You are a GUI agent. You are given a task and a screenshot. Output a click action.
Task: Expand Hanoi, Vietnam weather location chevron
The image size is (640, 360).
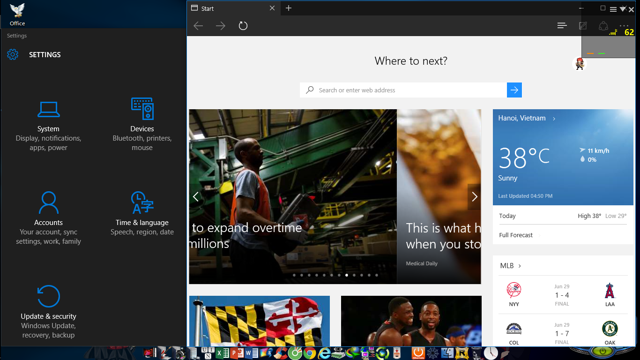pyautogui.click(x=554, y=119)
